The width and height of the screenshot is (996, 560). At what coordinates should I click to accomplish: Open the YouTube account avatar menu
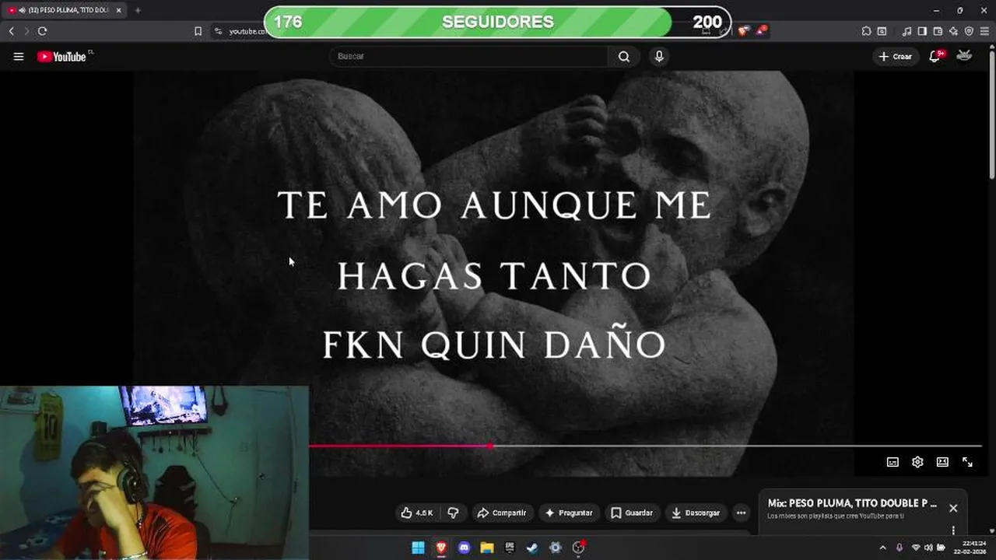tap(964, 56)
